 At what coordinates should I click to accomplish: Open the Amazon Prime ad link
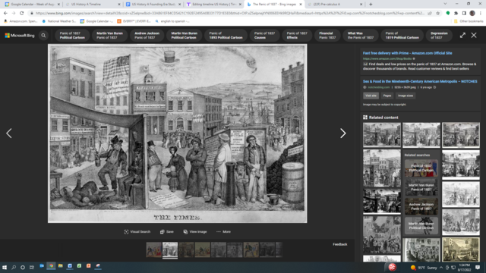pos(407,53)
